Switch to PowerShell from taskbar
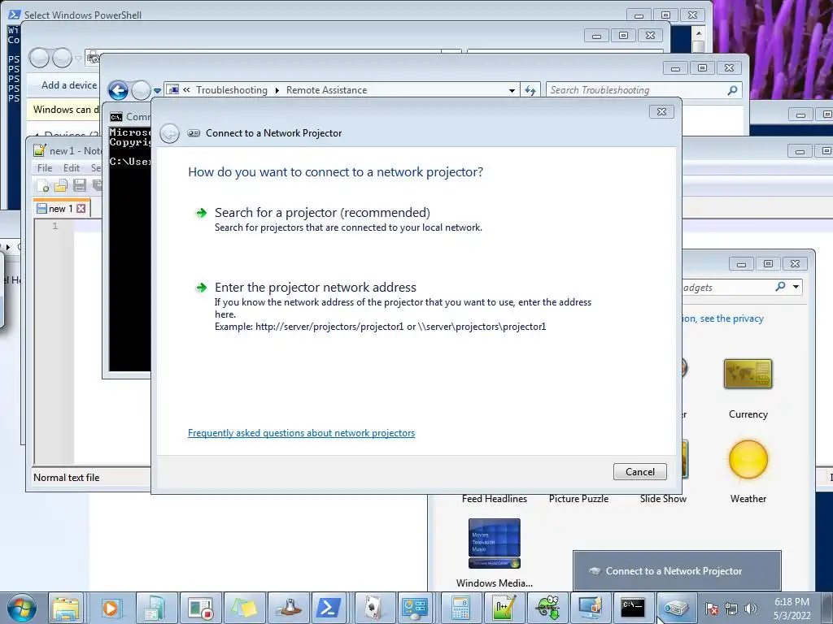The width and height of the screenshot is (833, 624). [328, 608]
